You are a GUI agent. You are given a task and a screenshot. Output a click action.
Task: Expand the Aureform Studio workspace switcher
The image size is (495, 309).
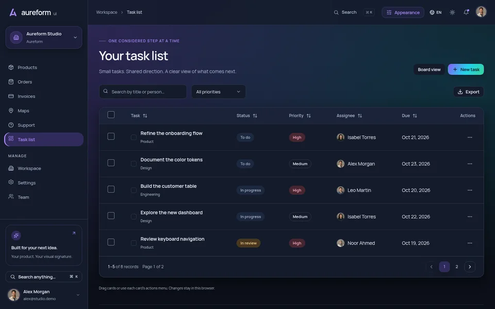point(44,38)
